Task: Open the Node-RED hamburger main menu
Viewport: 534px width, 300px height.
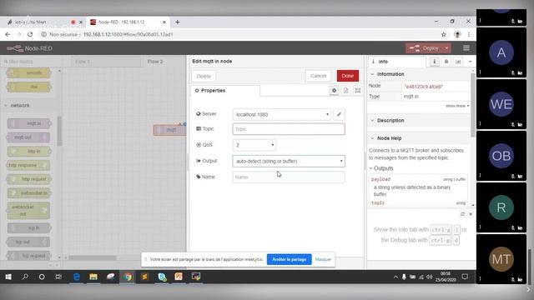Action: click(466, 48)
